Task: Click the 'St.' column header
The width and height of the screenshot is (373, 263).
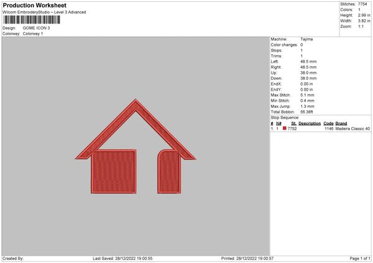Action: (x=293, y=123)
